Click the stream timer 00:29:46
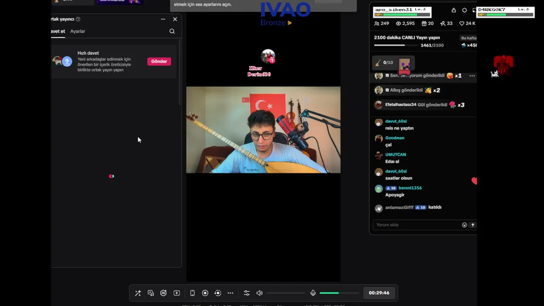This screenshot has width=544, height=306. pyautogui.click(x=379, y=293)
